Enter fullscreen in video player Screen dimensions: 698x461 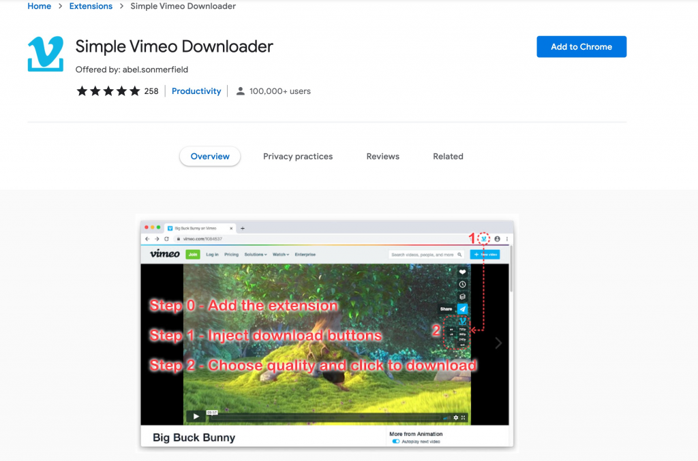(x=464, y=417)
